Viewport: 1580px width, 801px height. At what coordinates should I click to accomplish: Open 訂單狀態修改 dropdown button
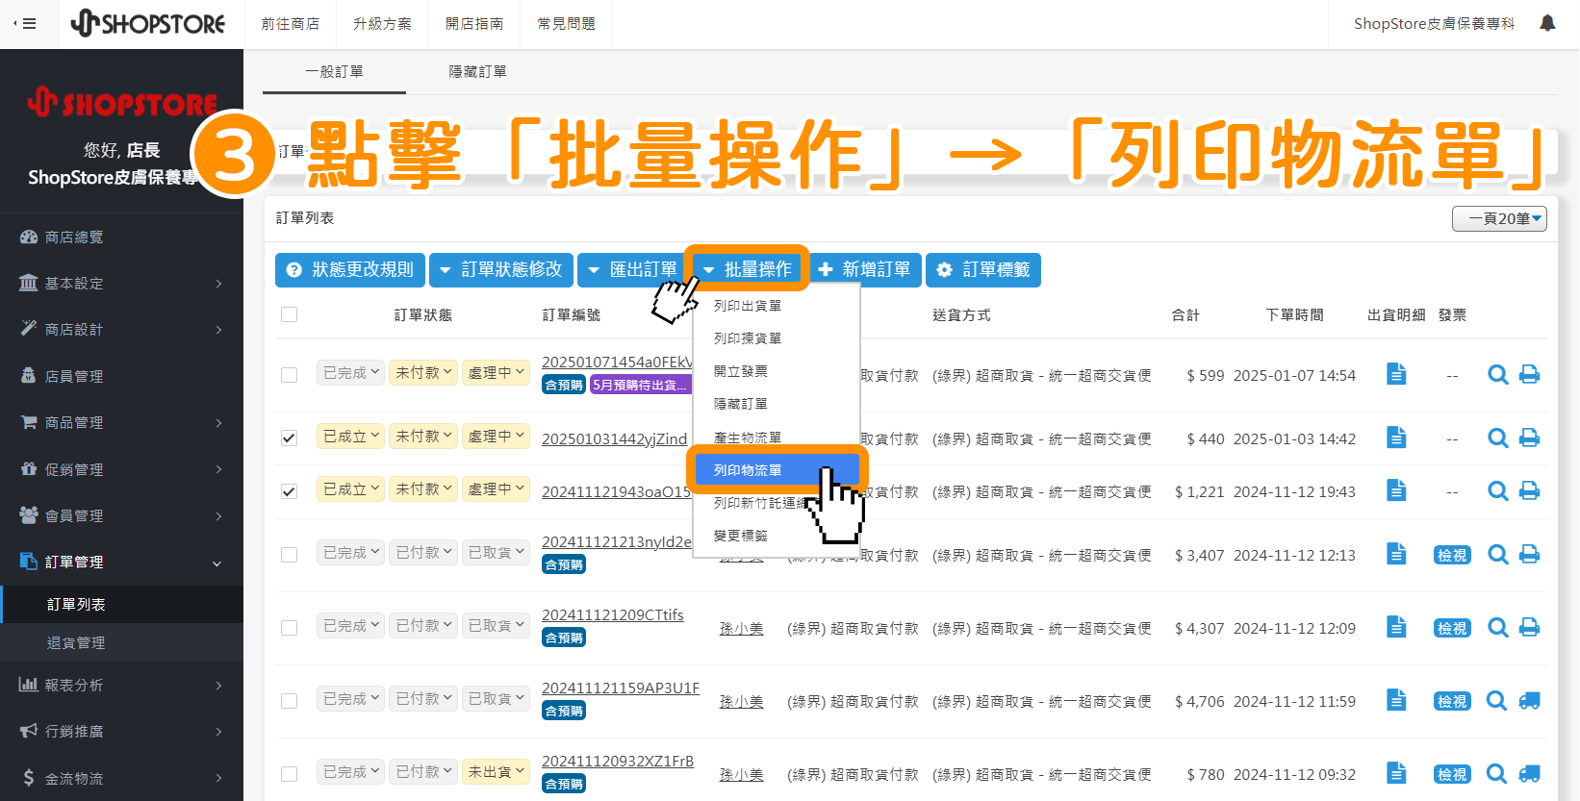point(501,270)
